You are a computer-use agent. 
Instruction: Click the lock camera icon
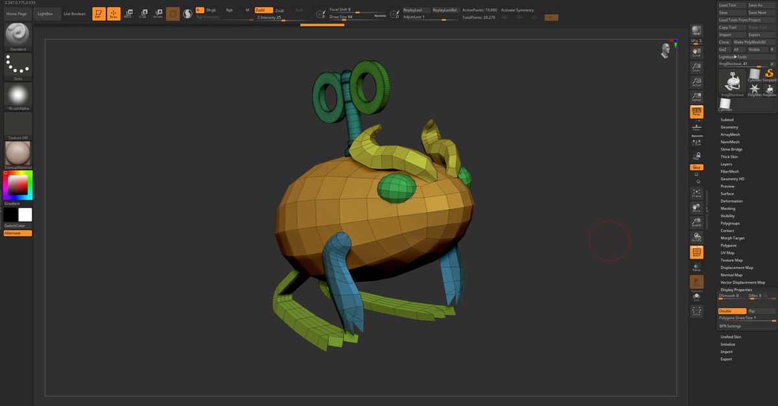pos(696,156)
